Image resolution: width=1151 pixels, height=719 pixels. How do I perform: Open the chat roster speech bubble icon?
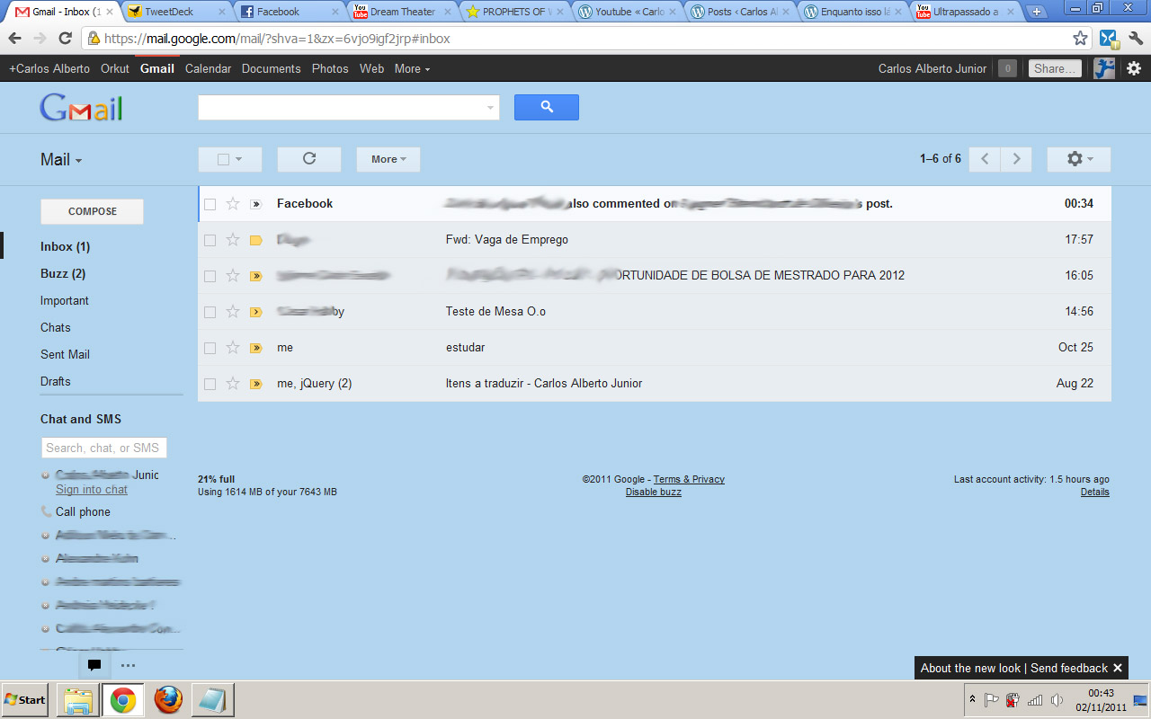coord(94,666)
